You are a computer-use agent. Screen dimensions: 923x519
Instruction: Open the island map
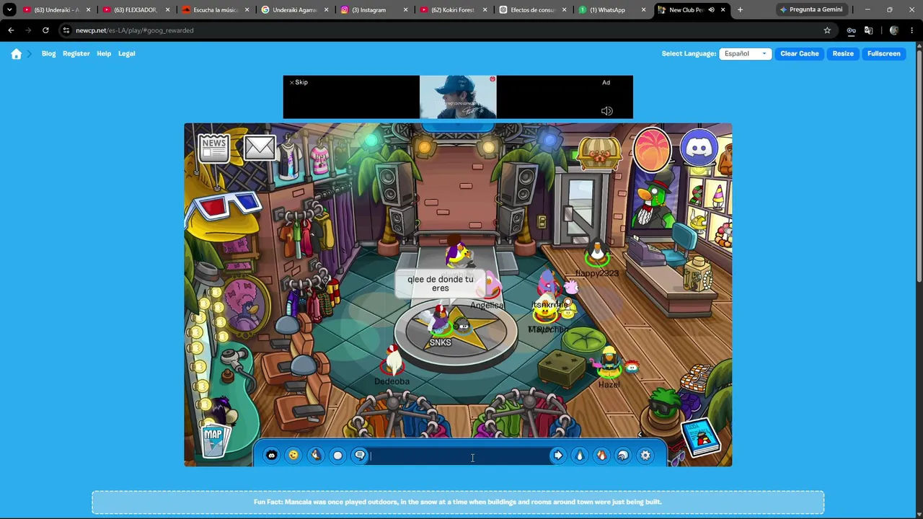click(x=213, y=440)
